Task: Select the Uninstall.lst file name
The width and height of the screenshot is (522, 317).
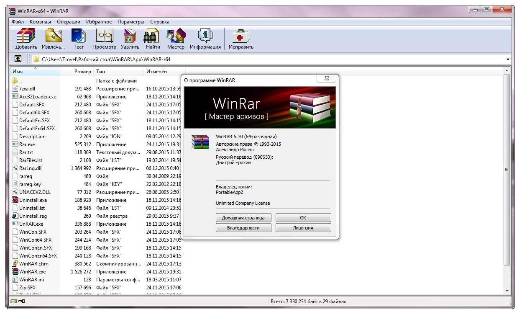Action: 32,208
